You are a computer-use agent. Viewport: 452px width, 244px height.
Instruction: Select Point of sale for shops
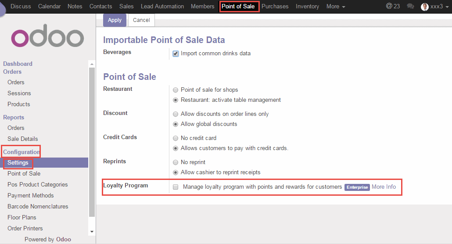[176, 90]
